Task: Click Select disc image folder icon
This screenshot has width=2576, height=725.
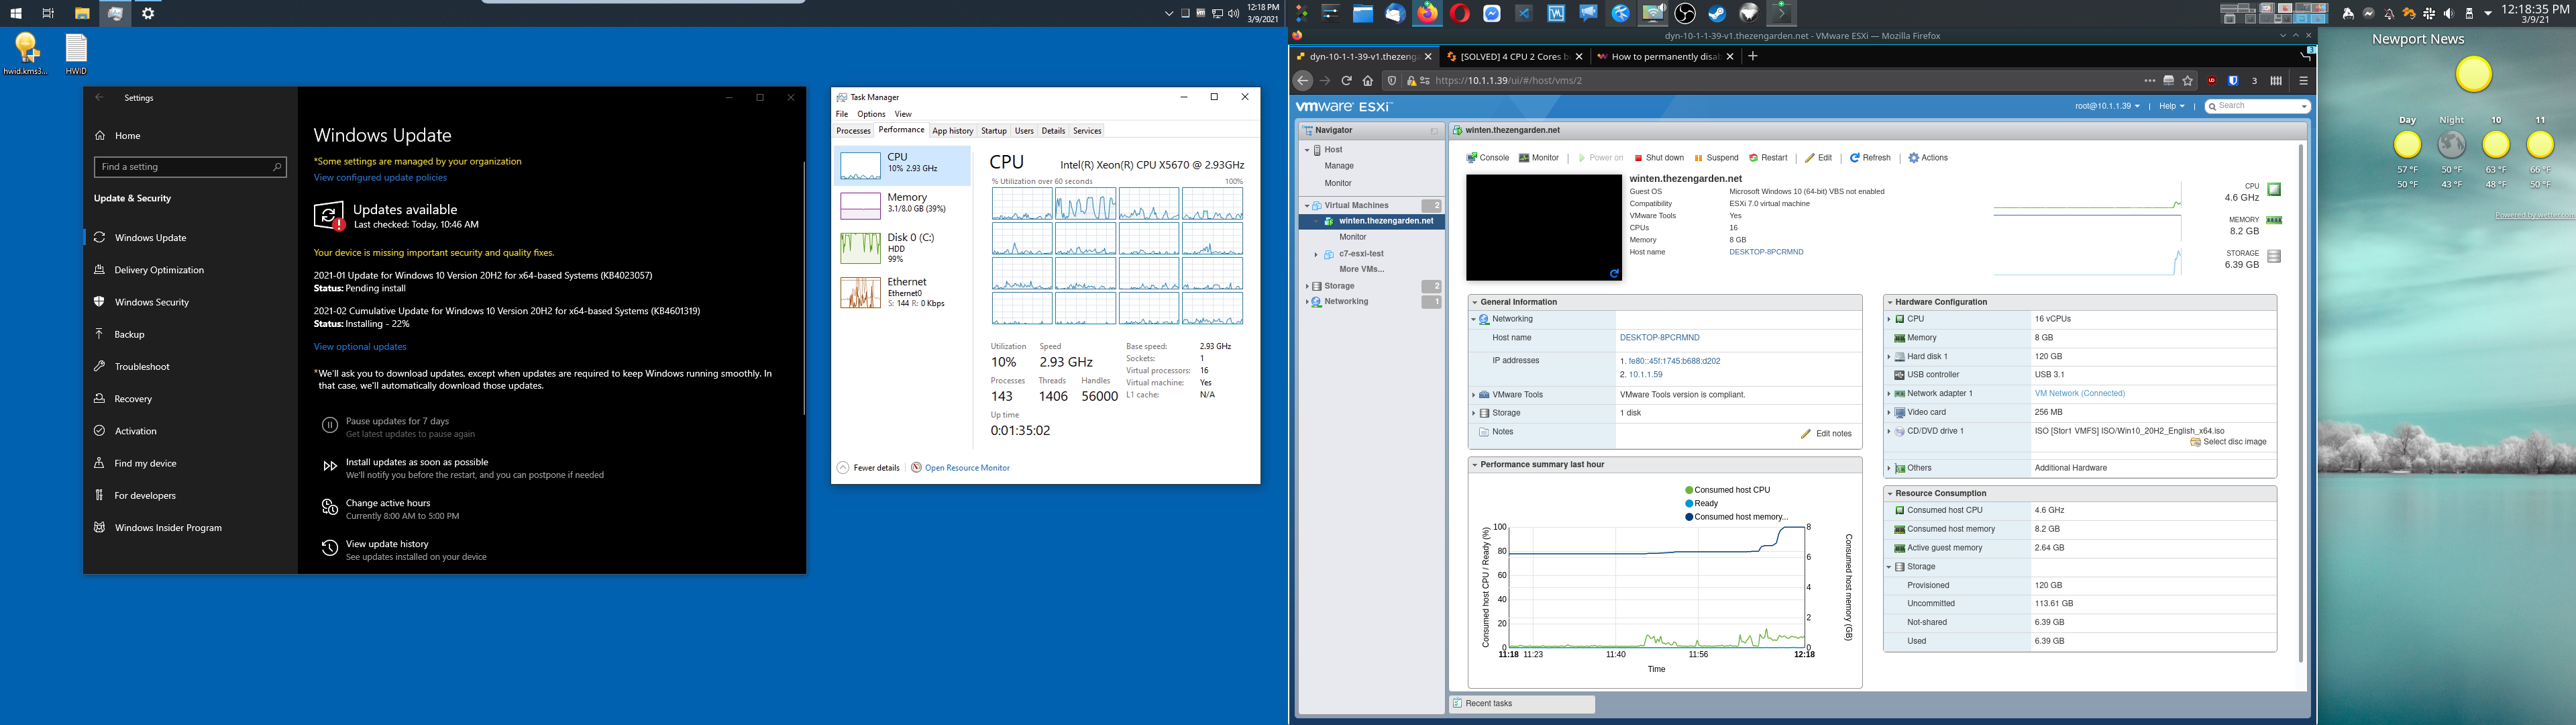Action: 2195,442
